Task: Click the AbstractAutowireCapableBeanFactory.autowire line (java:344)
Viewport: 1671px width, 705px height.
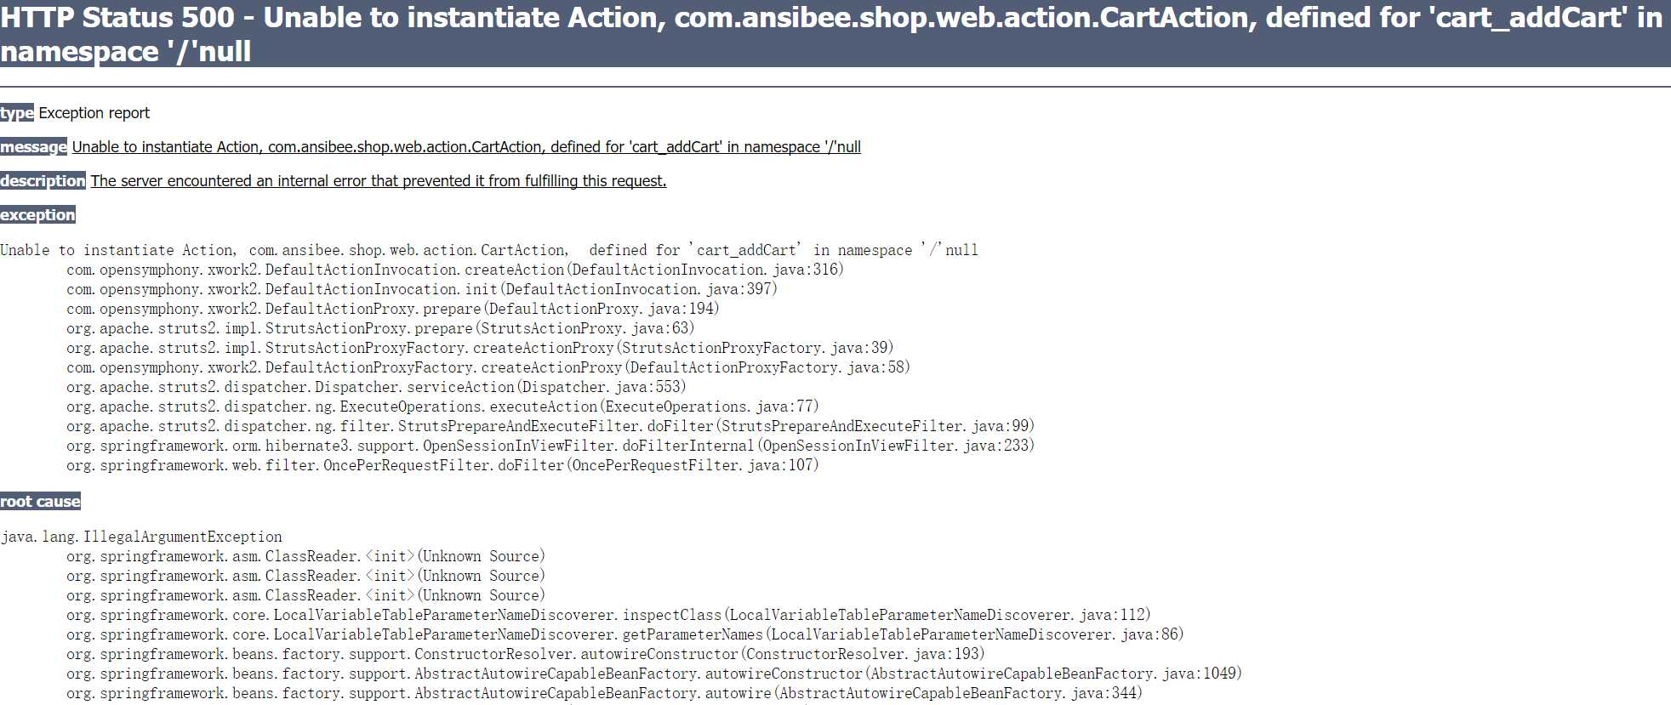Action: (x=604, y=693)
